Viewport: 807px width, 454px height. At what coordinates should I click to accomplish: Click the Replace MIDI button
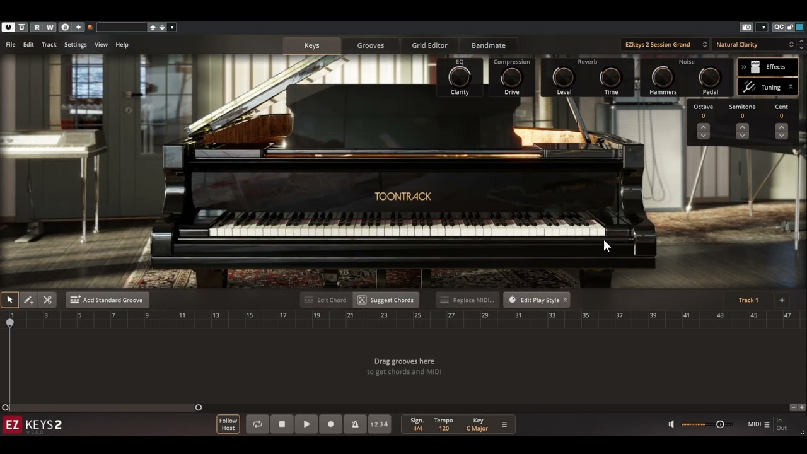click(467, 300)
